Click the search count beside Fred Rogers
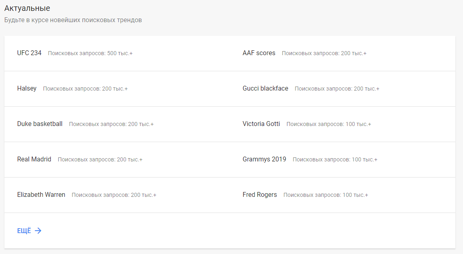The height and width of the screenshot is (254, 463). pos(326,195)
